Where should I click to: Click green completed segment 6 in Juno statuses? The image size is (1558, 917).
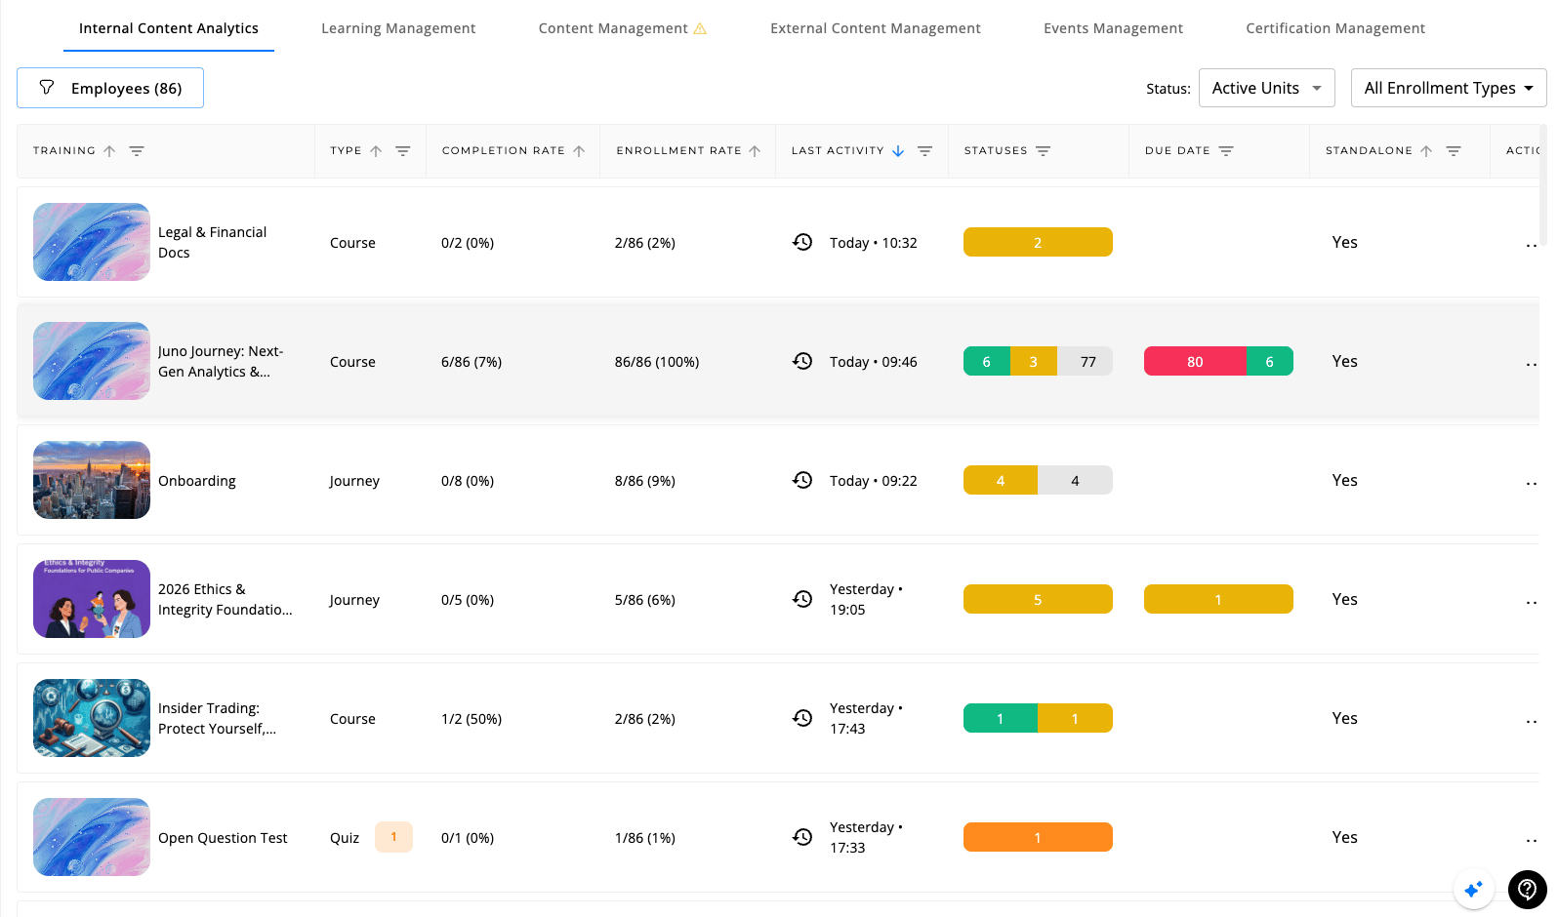[986, 361]
